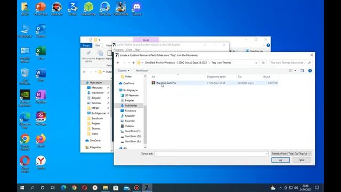The width and height of the screenshot is (341, 192).
Task: Click One Dark Pro for Windows breadcrumb
Action: point(176,63)
